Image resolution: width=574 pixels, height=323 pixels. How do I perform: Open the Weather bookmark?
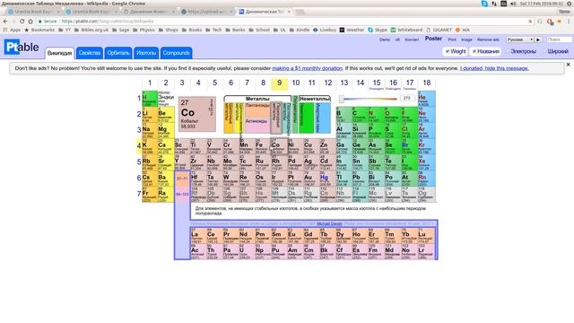(352, 30)
